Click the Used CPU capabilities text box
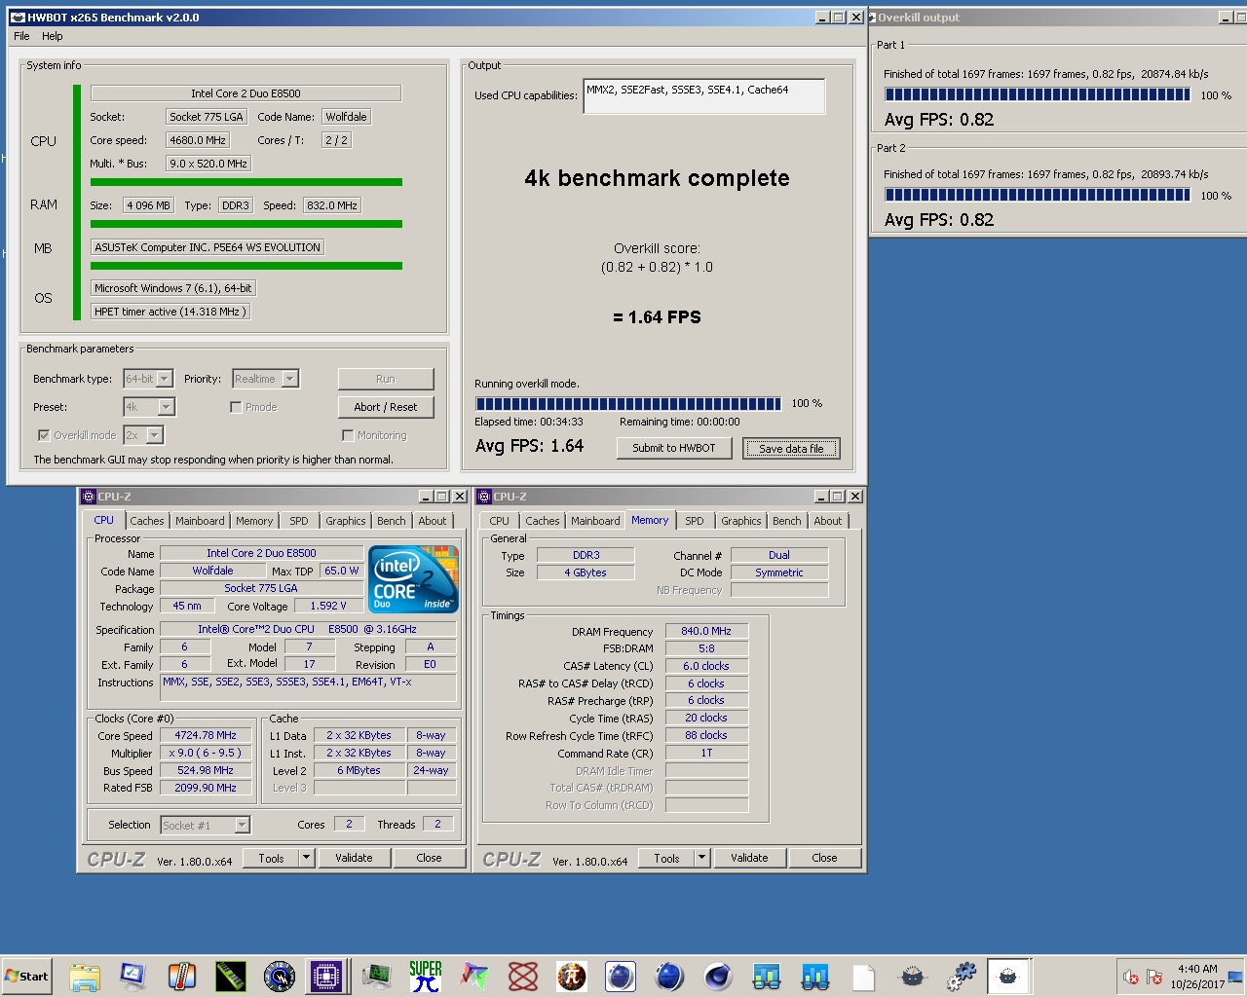The height and width of the screenshot is (997, 1247). point(704,96)
